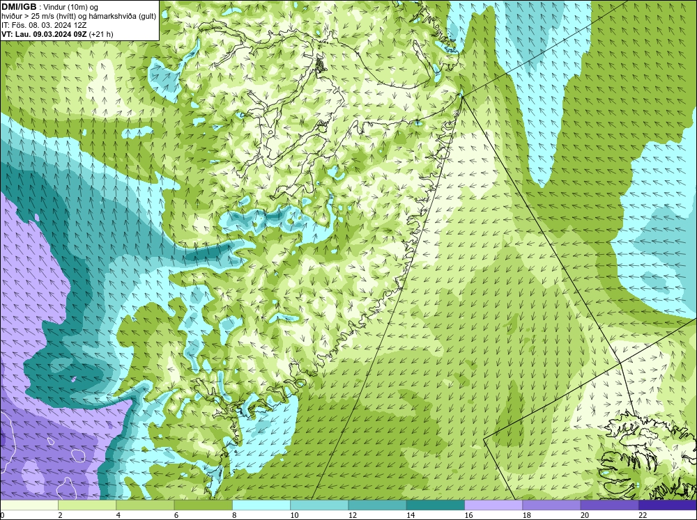Click the "(+21 h)" forecast offset text
This screenshot has width=697, height=520.
click(x=101, y=34)
